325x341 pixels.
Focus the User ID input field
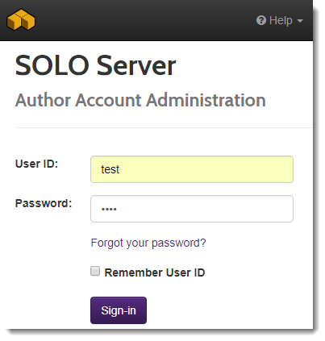pyautogui.click(x=192, y=169)
